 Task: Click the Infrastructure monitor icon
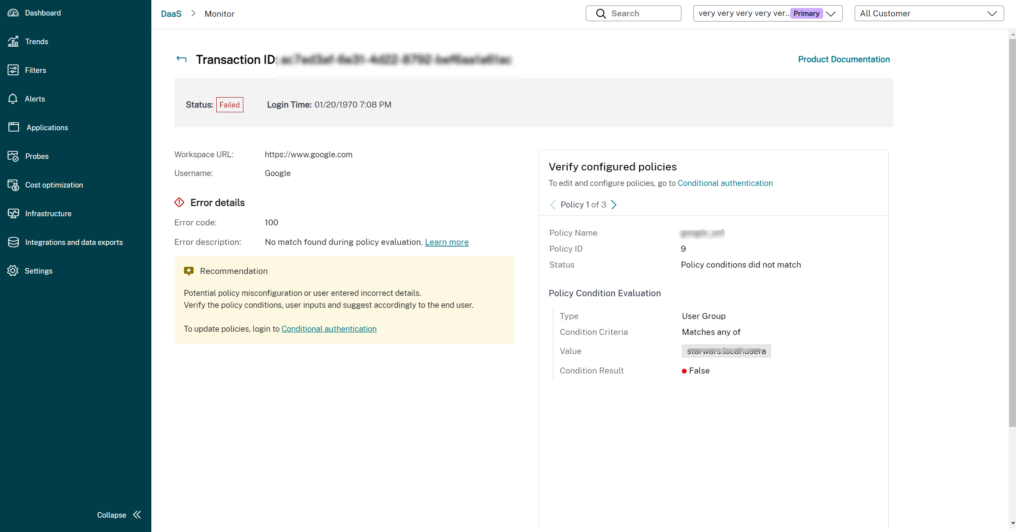(x=13, y=213)
